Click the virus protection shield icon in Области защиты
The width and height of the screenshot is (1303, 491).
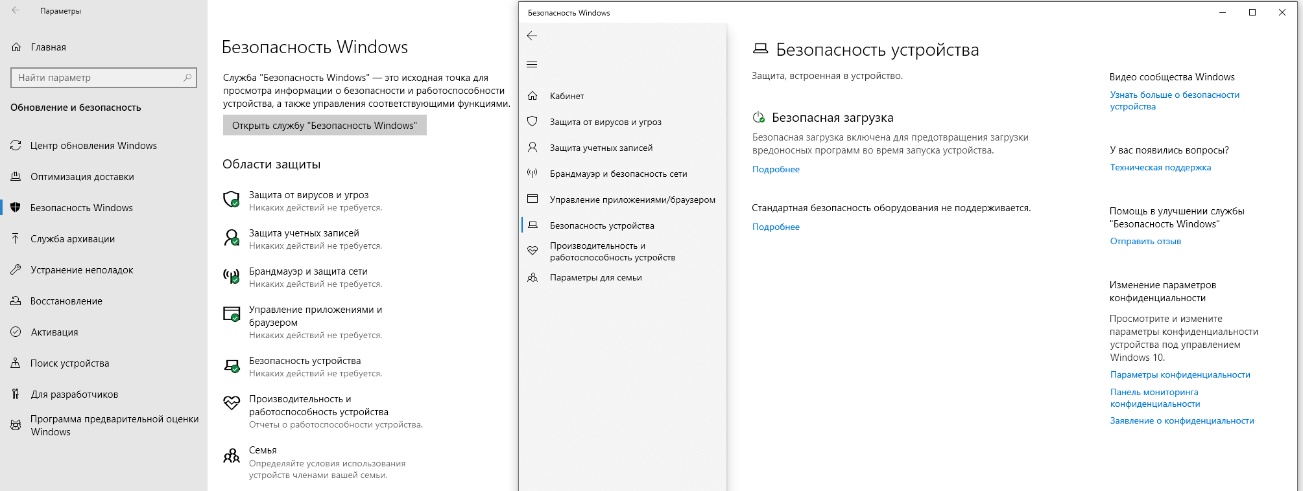click(232, 200)
